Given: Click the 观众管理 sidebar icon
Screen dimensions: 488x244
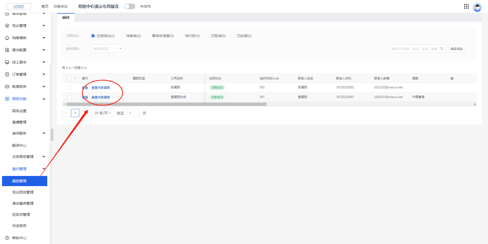Looking at the screenshot, I should click(x=7, y=26).
